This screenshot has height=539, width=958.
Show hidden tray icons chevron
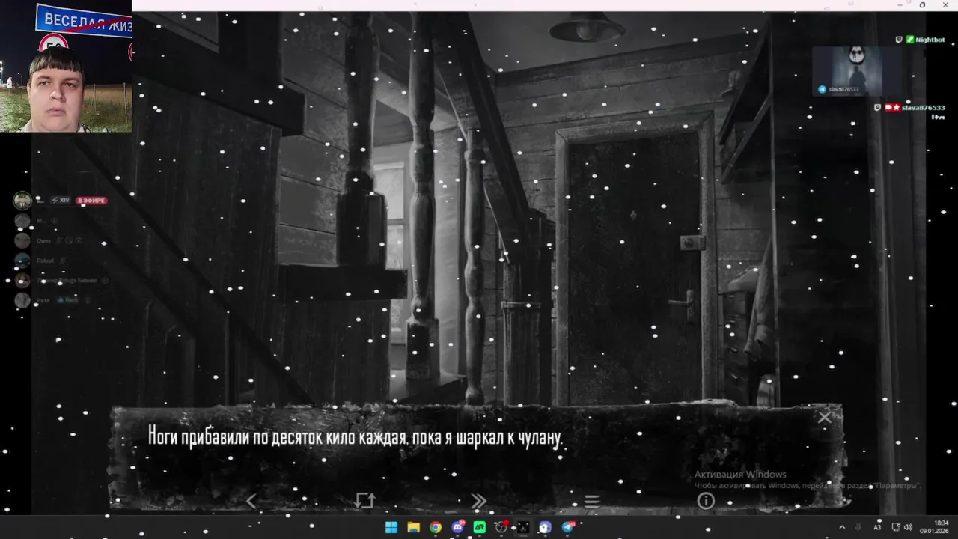click(x=842, y=527)
